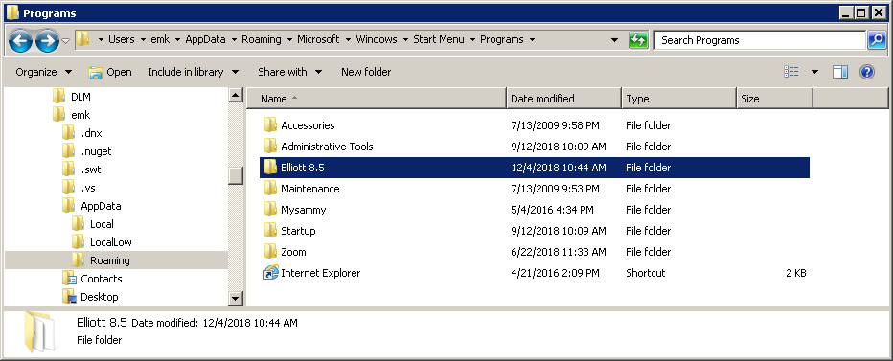Click the search magnifier icon
This screenshot has width=893, height=361.
876,40
